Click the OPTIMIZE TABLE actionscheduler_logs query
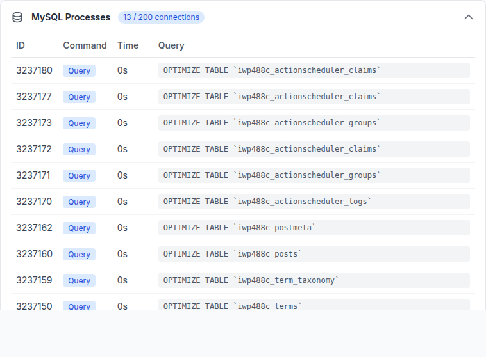 (x=314, y=202)
